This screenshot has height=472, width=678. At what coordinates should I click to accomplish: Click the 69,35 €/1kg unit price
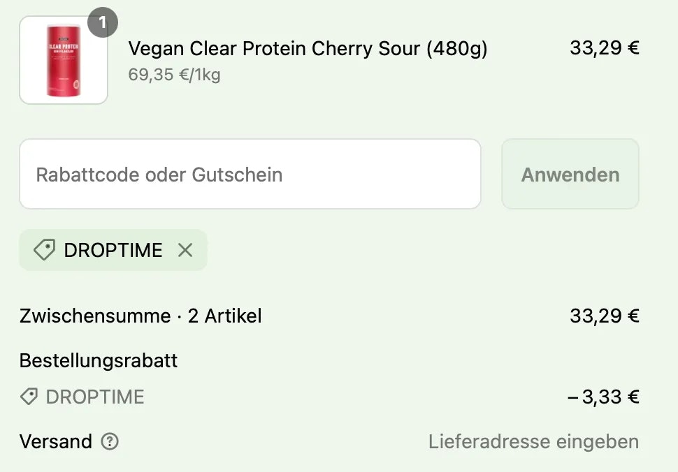174,74
